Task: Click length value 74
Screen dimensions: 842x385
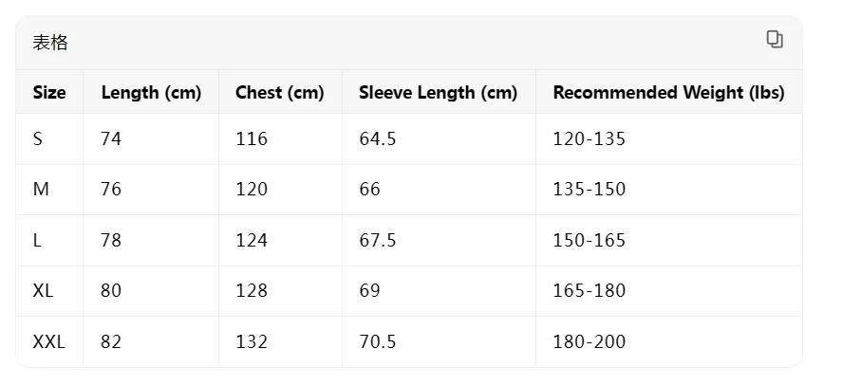Action: 111,139
